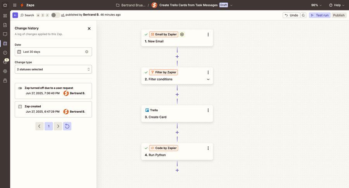The height and width of the screenshot is (188, 349).
Task: Open the status icon with 1 badge
Action: [5, 62]
